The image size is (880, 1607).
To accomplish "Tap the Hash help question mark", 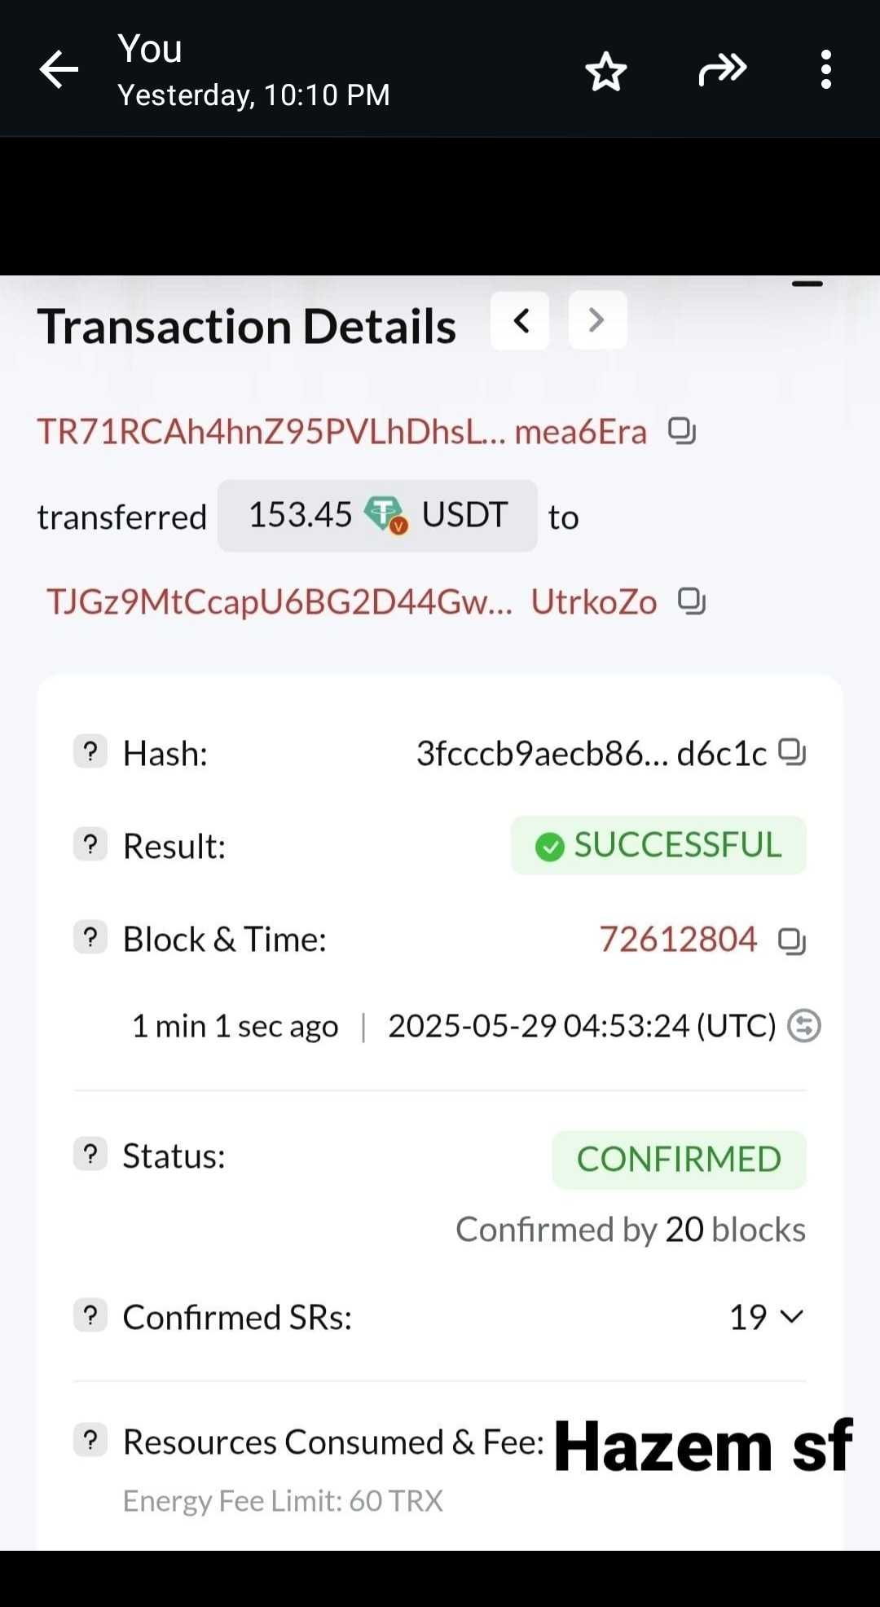I will 90,751.
